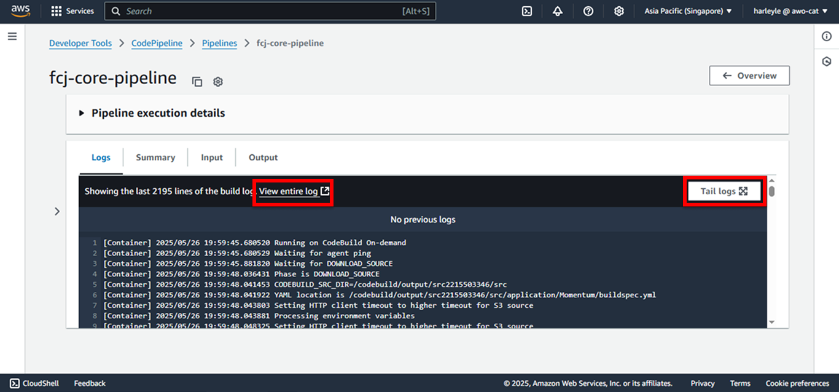
Task: Switch to the Logs tab
Action: point(101,157)
